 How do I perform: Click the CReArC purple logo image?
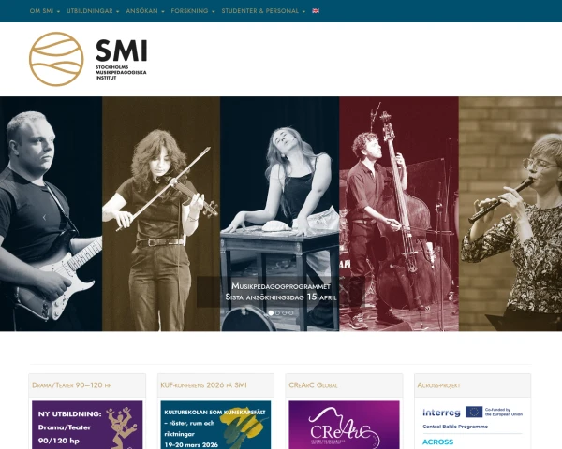click(x=344, y=425)
